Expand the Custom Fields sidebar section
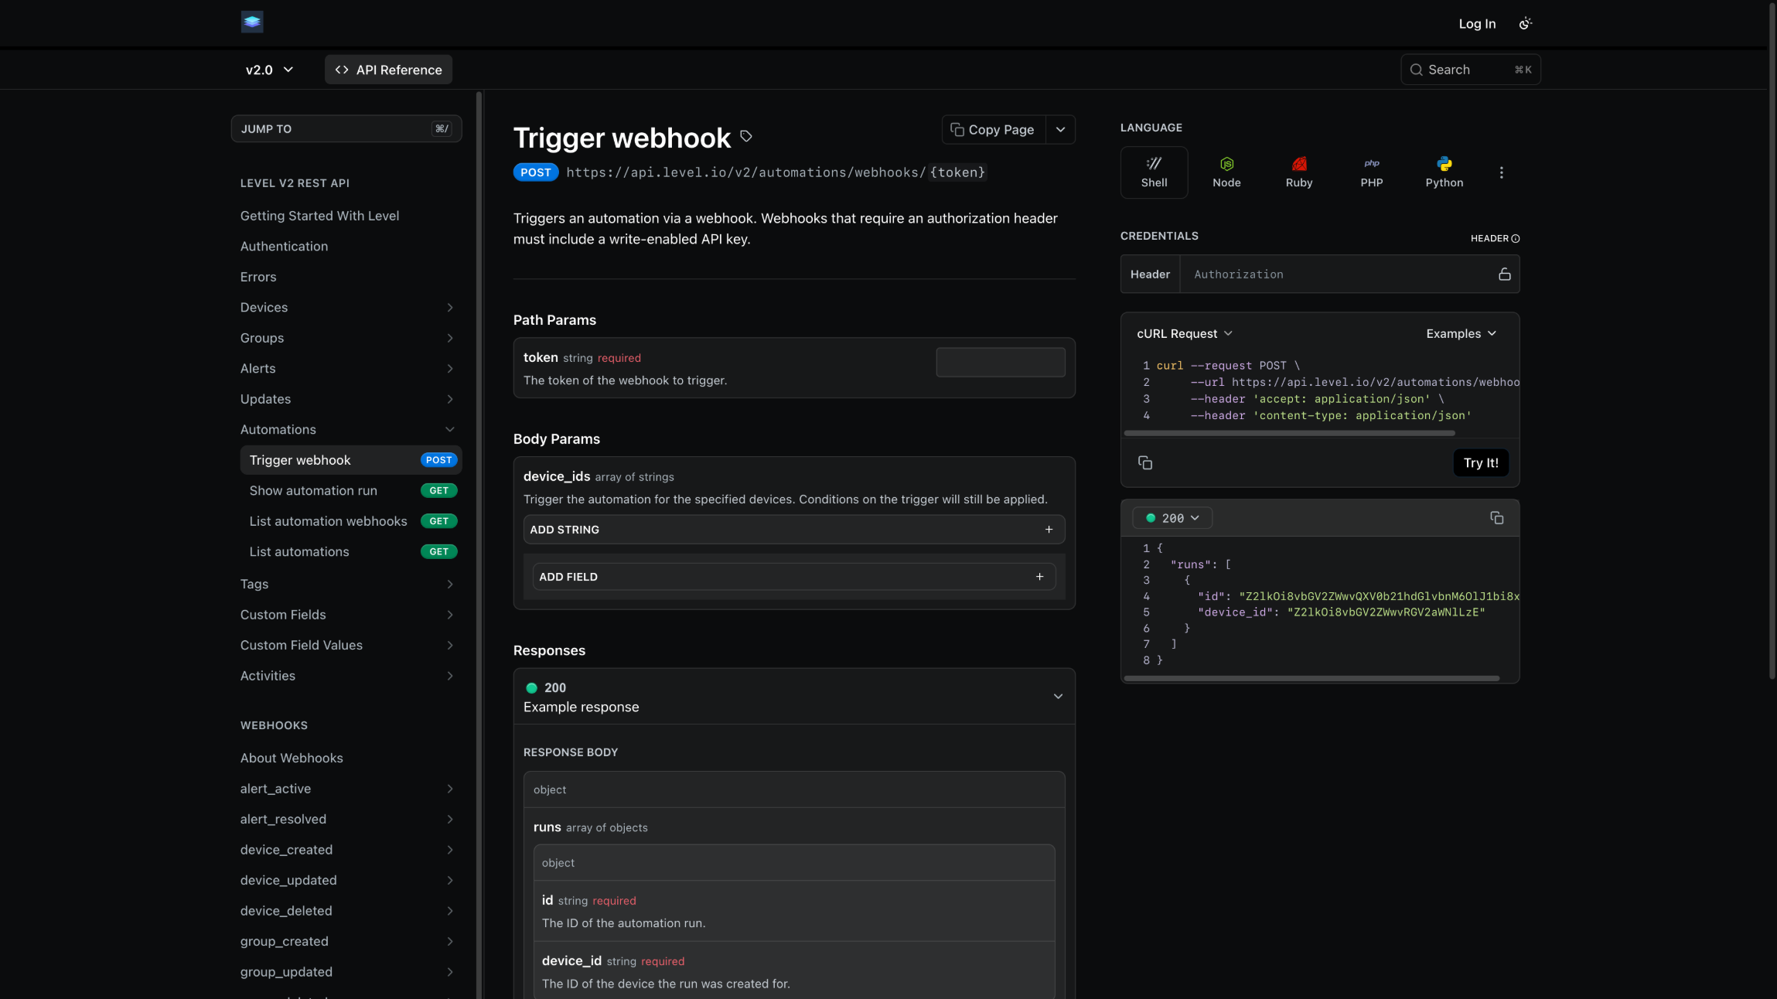Viewport: 1777px width, 999px height. (x=450, y=615)
